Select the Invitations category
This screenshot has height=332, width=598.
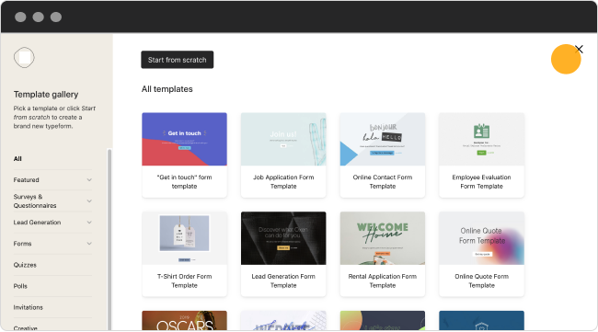tap(29, 307)
